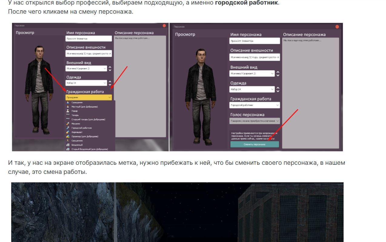Внешний вид down arrow, job-list window
The width and height of the screenshot is (386, 242).
pos(110,70)
